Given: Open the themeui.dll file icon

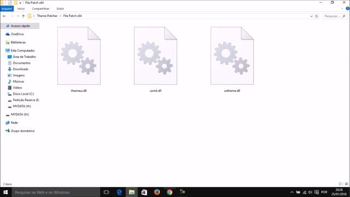Looking at the screenshot, I should coord(79,56).
